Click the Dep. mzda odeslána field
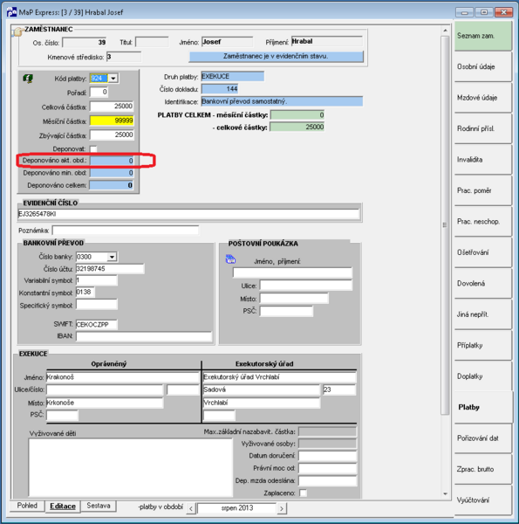The height and width of the screenshot is (524, 519). [x=327, y=481]
